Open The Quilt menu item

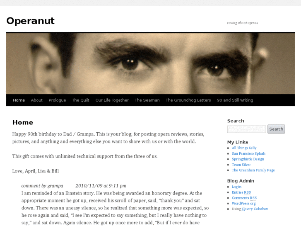pos(81,100)
